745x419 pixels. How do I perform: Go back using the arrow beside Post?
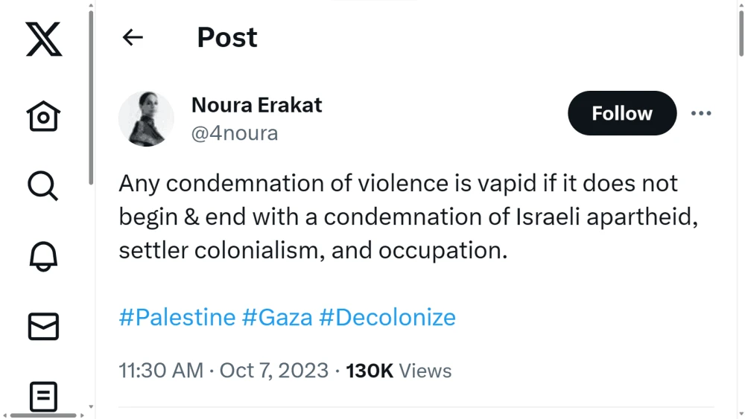[x=133, y=37]
